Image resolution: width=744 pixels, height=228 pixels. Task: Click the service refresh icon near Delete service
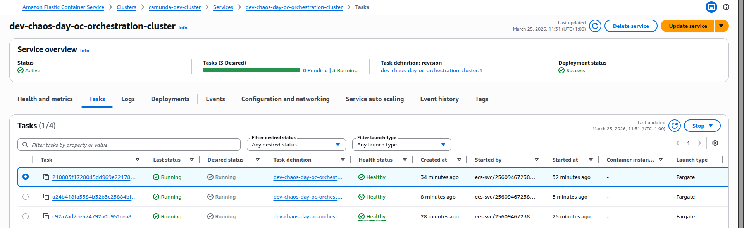coord(595,26)
